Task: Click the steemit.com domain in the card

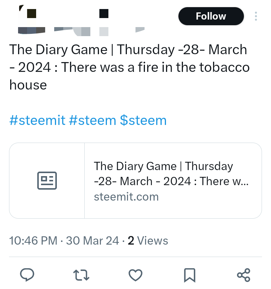Action: click(x=126, y=197)
